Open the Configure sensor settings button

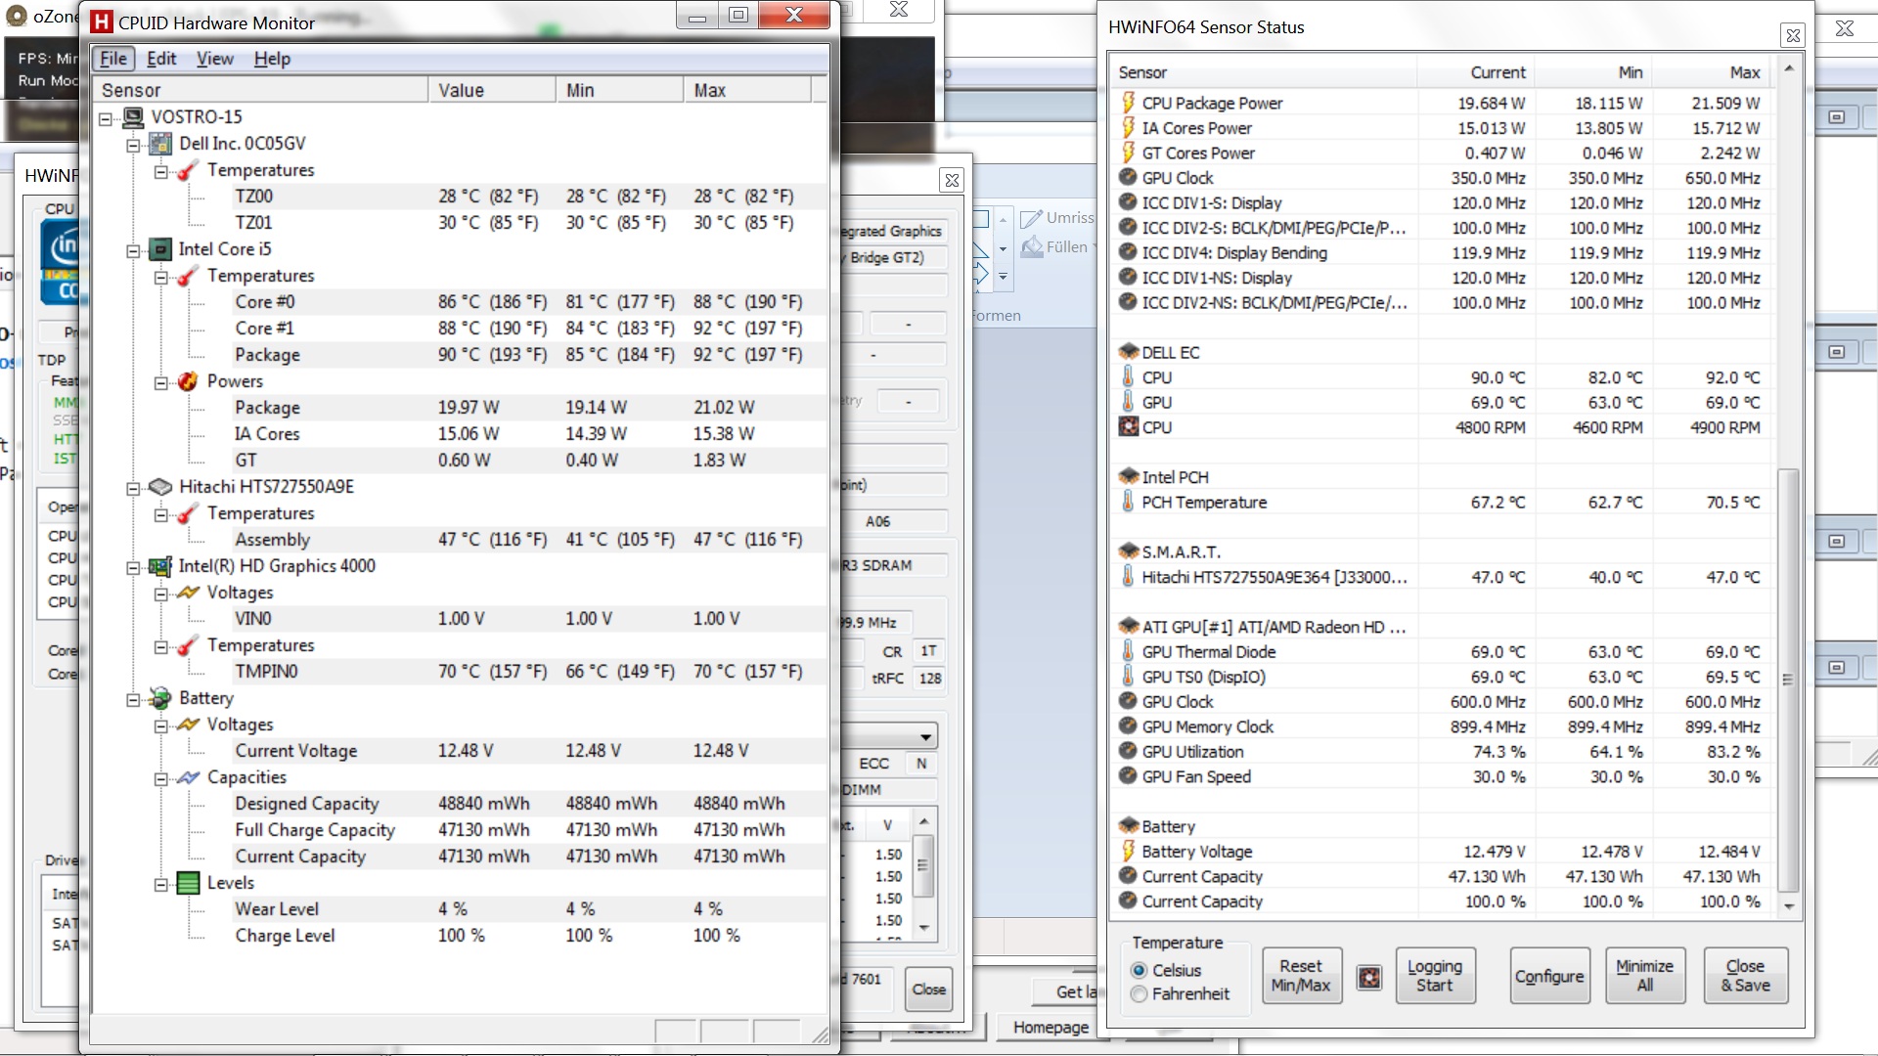click(x=1548, y=976)
